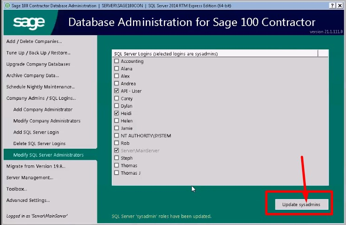Select Modify Company Administrators
This screenshot has width=346, height=225.
click(x=47, y=121)
